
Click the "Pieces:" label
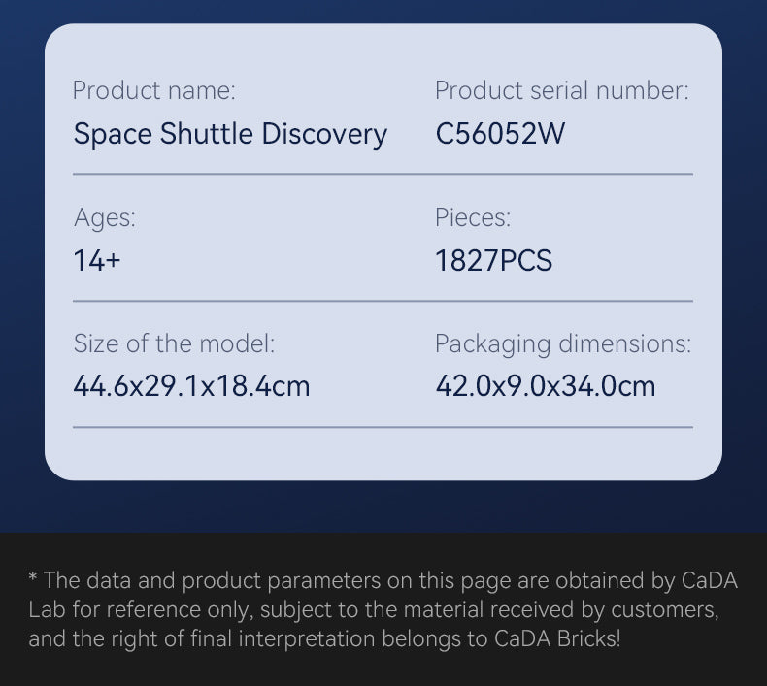[472, 217]
